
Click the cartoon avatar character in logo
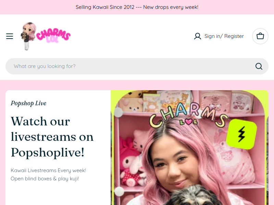point(28,36)
